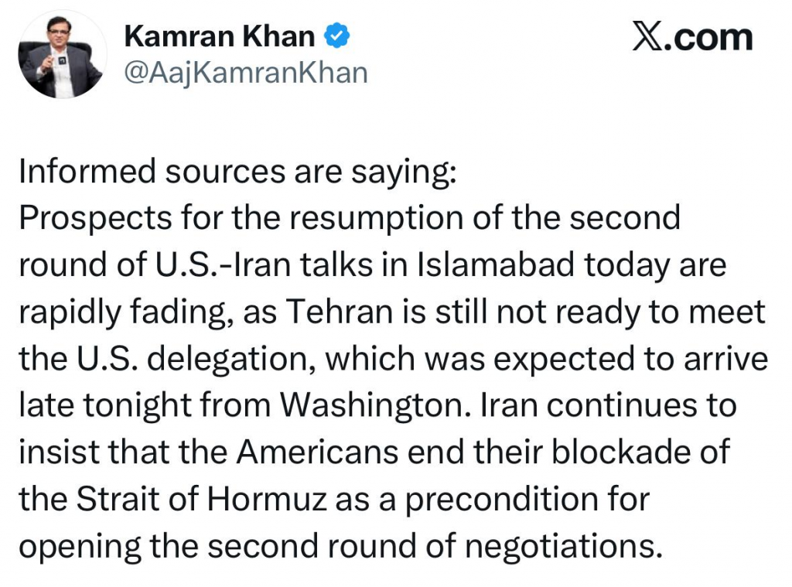
Task: Click Kamran Khan's profile picture
Action: point(62,54)
